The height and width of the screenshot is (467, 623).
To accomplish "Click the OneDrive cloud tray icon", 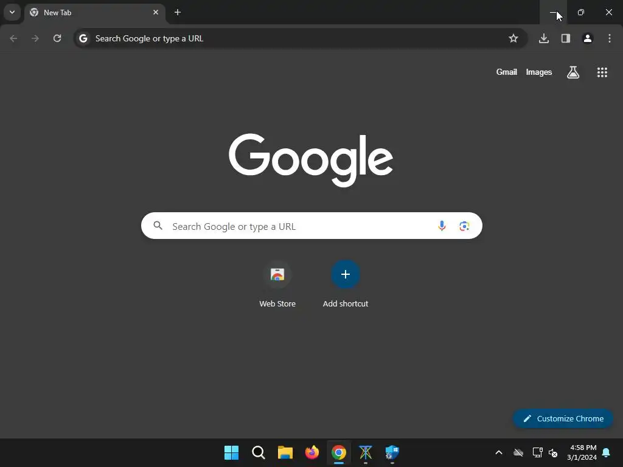I will coord(518,452).
